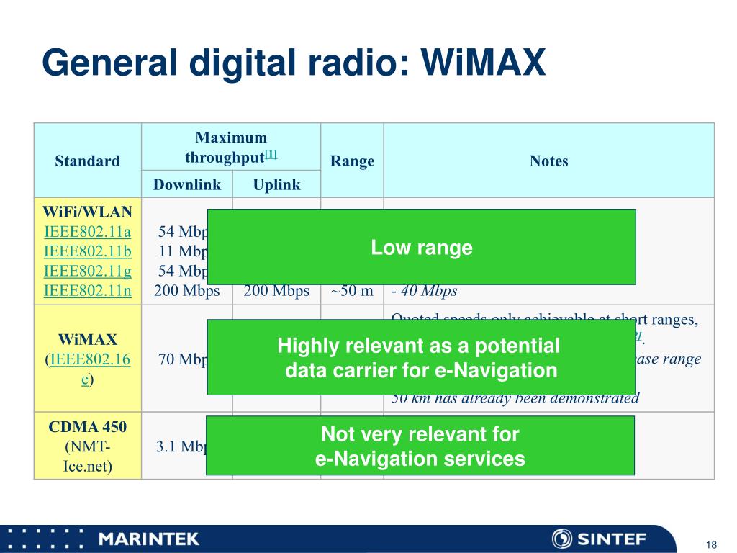This screenshot has height=553, width=737.
Task: Click the CDMA 450 '3.1 Mbp' downlink value
Action: coord(181,446)
